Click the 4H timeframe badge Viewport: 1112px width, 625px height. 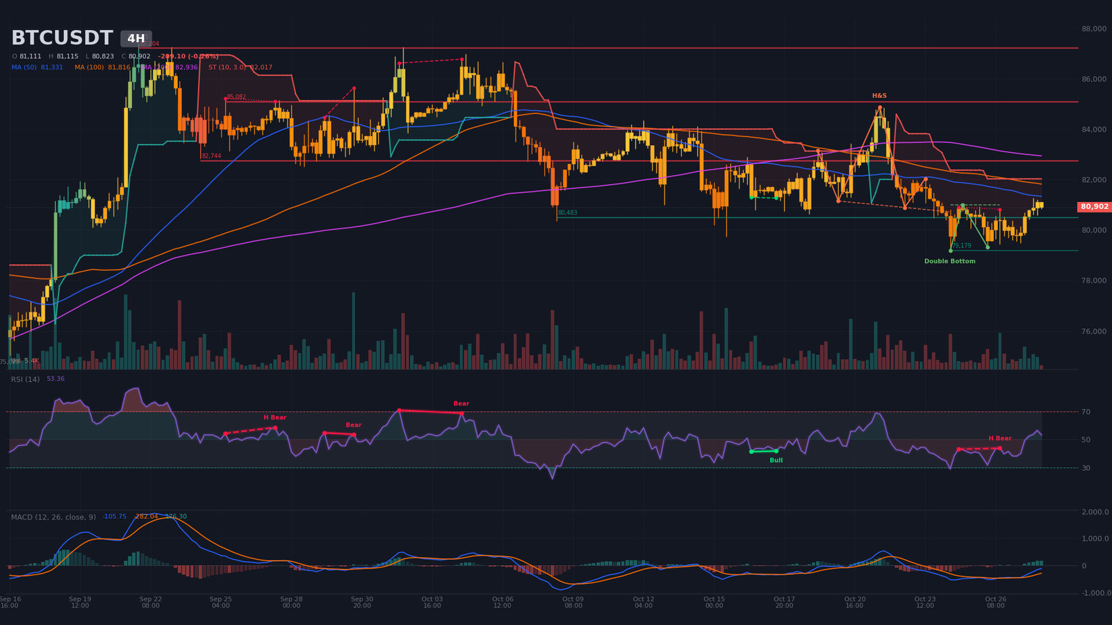coord(136,39)
